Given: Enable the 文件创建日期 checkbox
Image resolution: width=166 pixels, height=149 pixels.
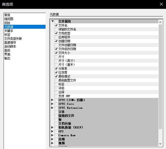Looking at the screenshot, I should 56,45.
